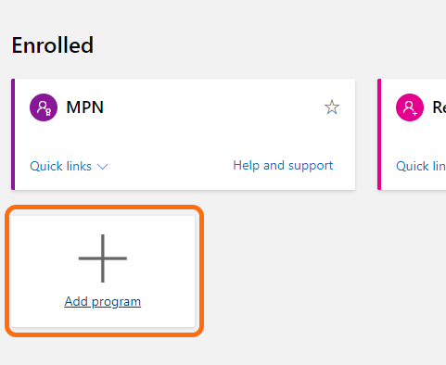
Task: Click the purple accent bar of MPN card
Action: 13,134
